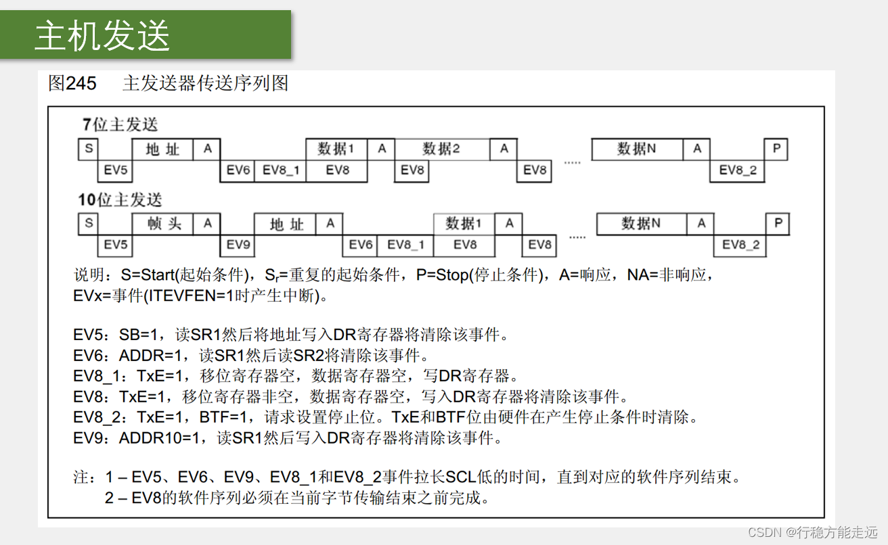Click the P stop box in the 10位主发送 sequence
The height and width of the screenshot is (545, 888).
pos(778,224)
